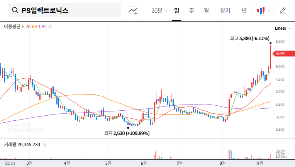This screenshot has width=295, height=167.
Task: Click the candlestick chart type icon
Action: point(261,10)
